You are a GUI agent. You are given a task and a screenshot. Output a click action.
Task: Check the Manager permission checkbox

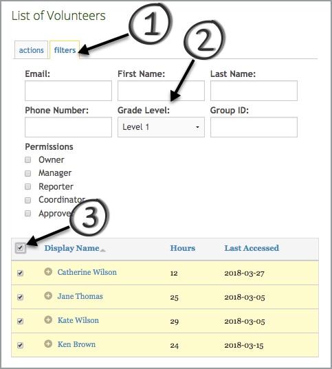click(27, 173)
